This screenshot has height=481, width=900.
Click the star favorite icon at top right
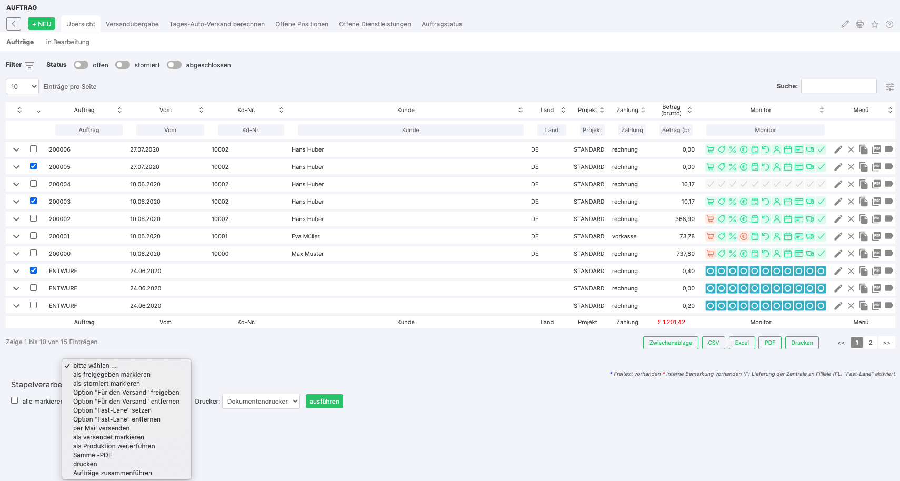(875, 24)
